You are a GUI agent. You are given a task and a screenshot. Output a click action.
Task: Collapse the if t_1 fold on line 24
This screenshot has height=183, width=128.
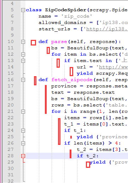coord(23,131)
